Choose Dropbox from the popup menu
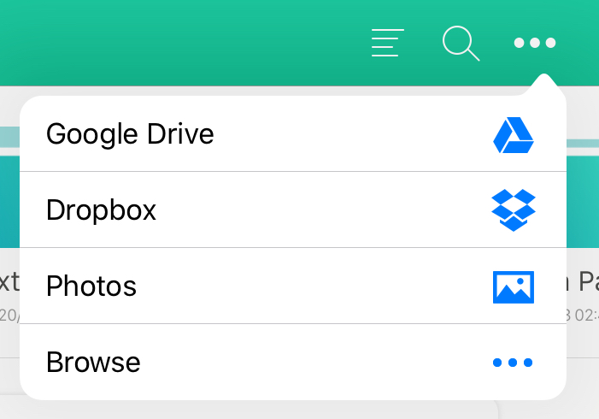The image size is (599, 419). tap(293, 209)
